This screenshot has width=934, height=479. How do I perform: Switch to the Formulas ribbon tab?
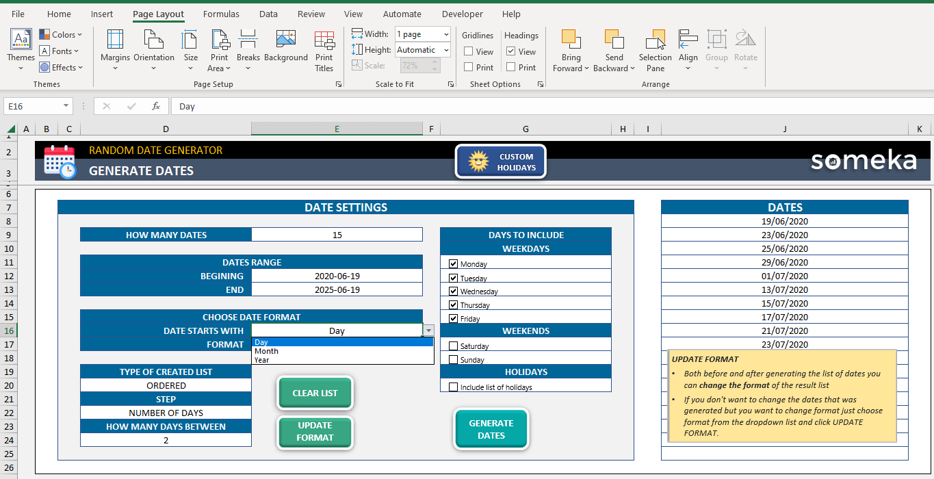221,14
